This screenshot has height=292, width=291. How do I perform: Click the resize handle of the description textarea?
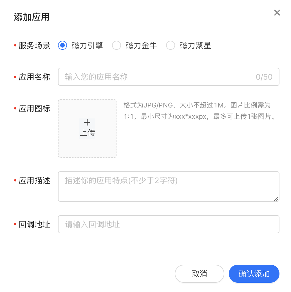276,199
